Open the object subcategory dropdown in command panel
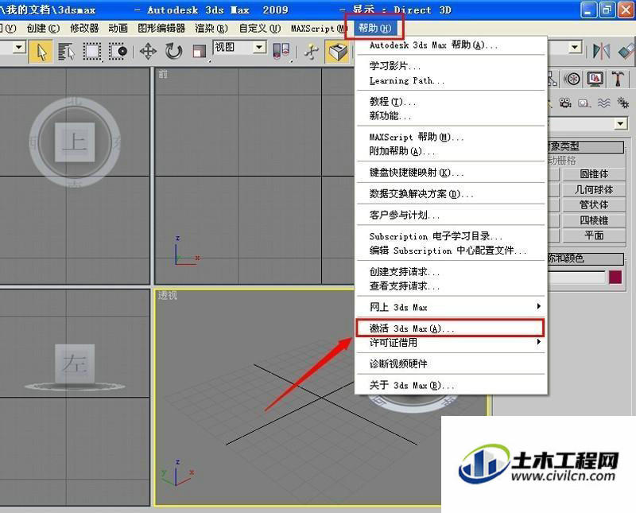The width and height of the screenshot is (636, 513). [621, 123]
